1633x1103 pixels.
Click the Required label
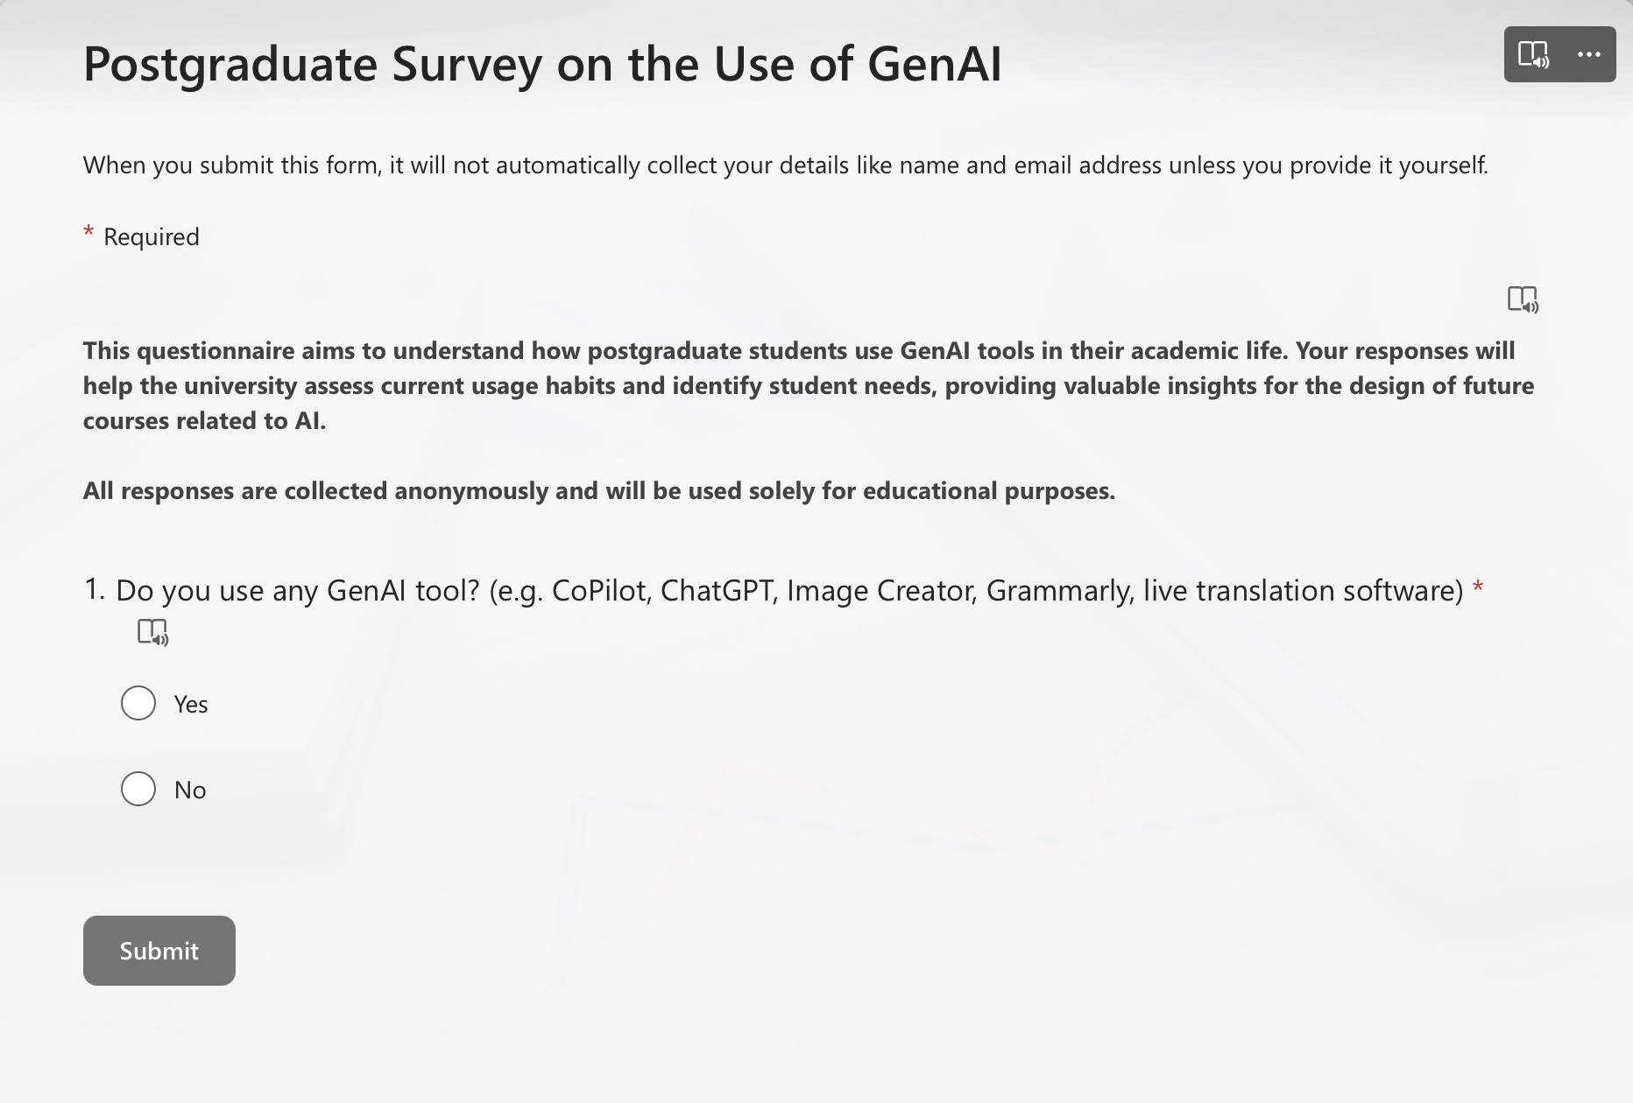click(152, 237)
